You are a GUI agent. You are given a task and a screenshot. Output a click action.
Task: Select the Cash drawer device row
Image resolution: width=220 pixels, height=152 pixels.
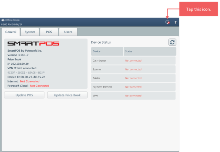click(x=133, y=61)
